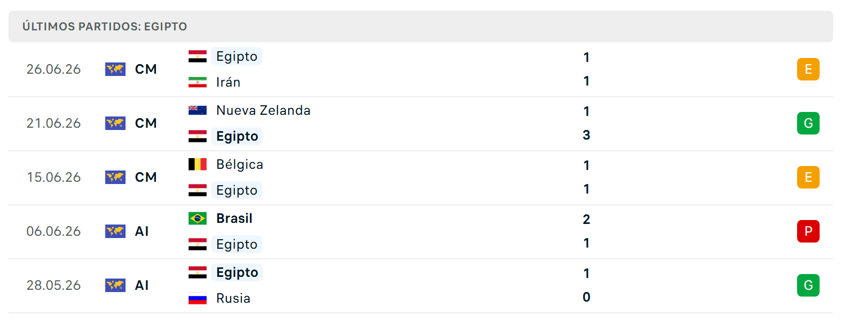Click the orange E badge for 15.06.26

(x=808, y=177)
